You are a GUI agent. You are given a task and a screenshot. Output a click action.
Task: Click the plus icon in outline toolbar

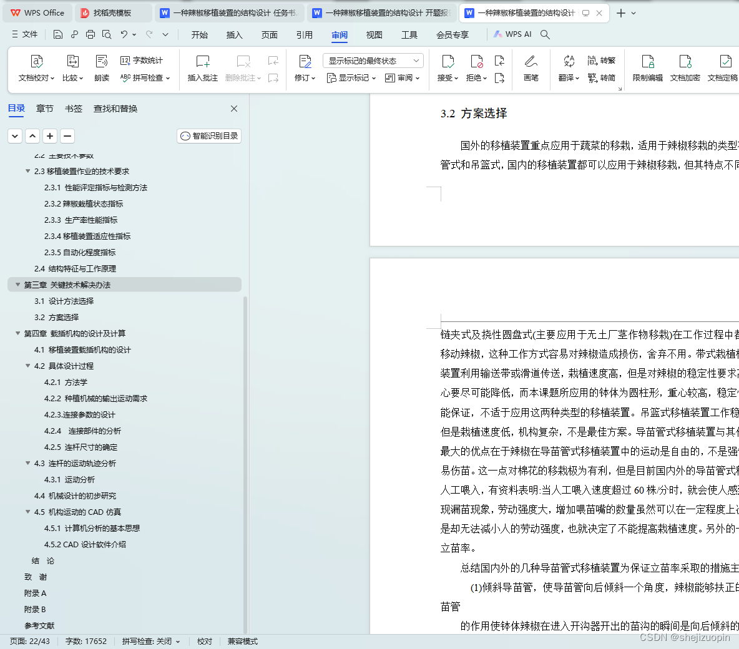coord(50,136)
